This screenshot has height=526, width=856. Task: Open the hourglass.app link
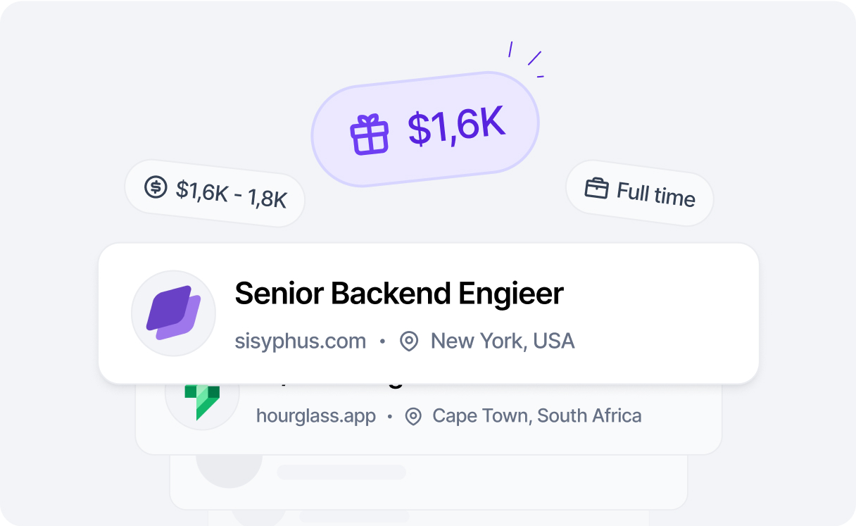(x=316, y=416)
